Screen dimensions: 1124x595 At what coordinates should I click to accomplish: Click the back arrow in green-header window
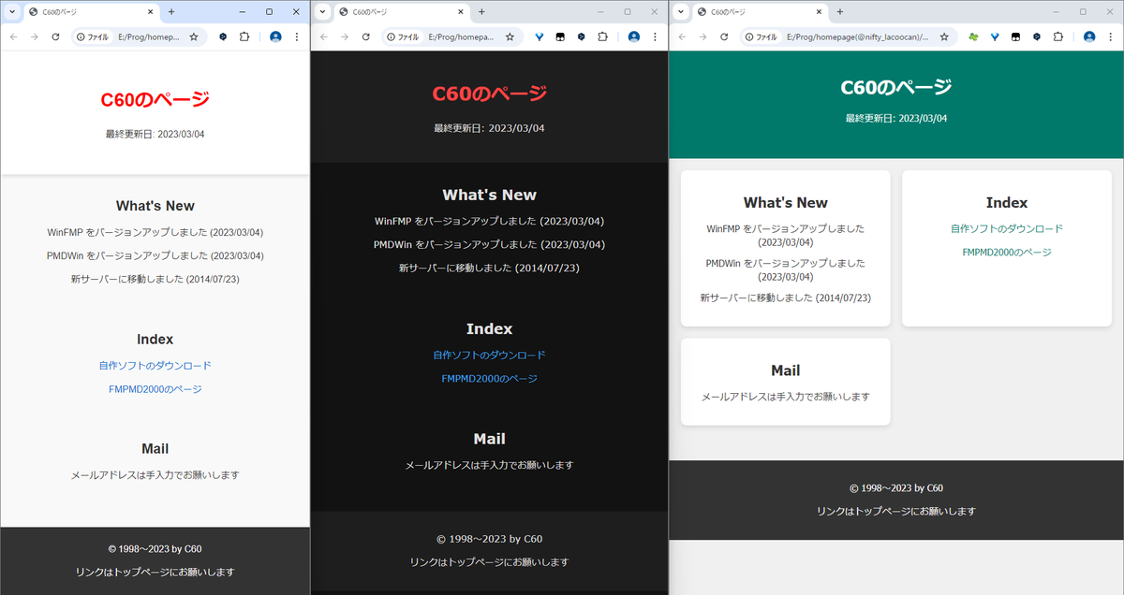pos(682,36)
